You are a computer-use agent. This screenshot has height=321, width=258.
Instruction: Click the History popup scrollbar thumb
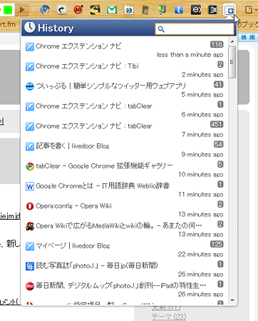point(232,62)
